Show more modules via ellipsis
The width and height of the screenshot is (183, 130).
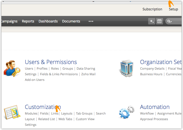click(x=91, y=21)
